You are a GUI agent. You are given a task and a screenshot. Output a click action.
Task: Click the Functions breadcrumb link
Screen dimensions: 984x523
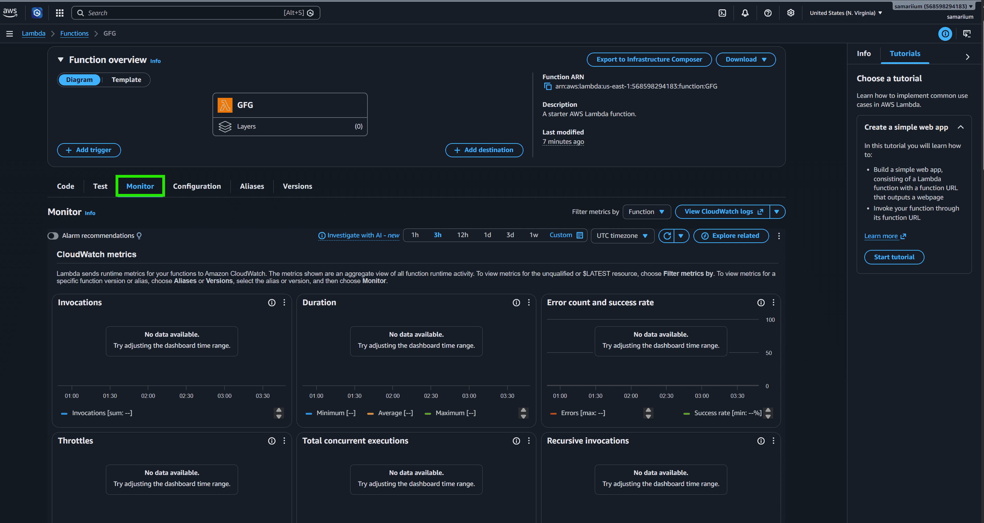pos(74,34)
